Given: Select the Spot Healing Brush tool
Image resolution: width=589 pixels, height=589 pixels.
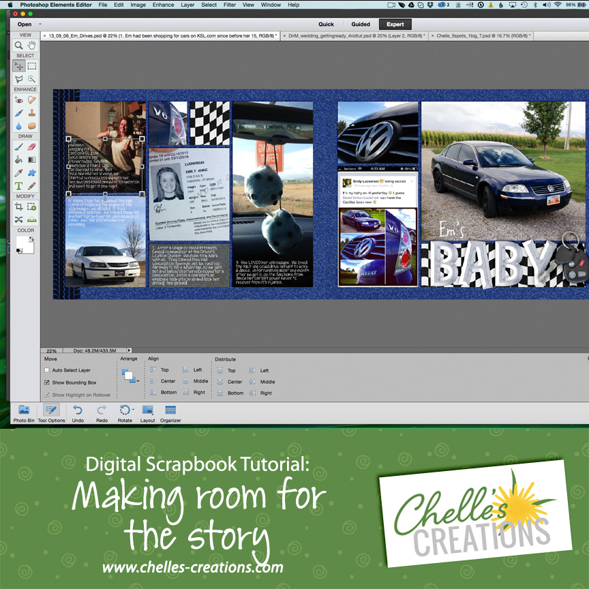Looking at the screenshot, I should (x=32, y=100).
